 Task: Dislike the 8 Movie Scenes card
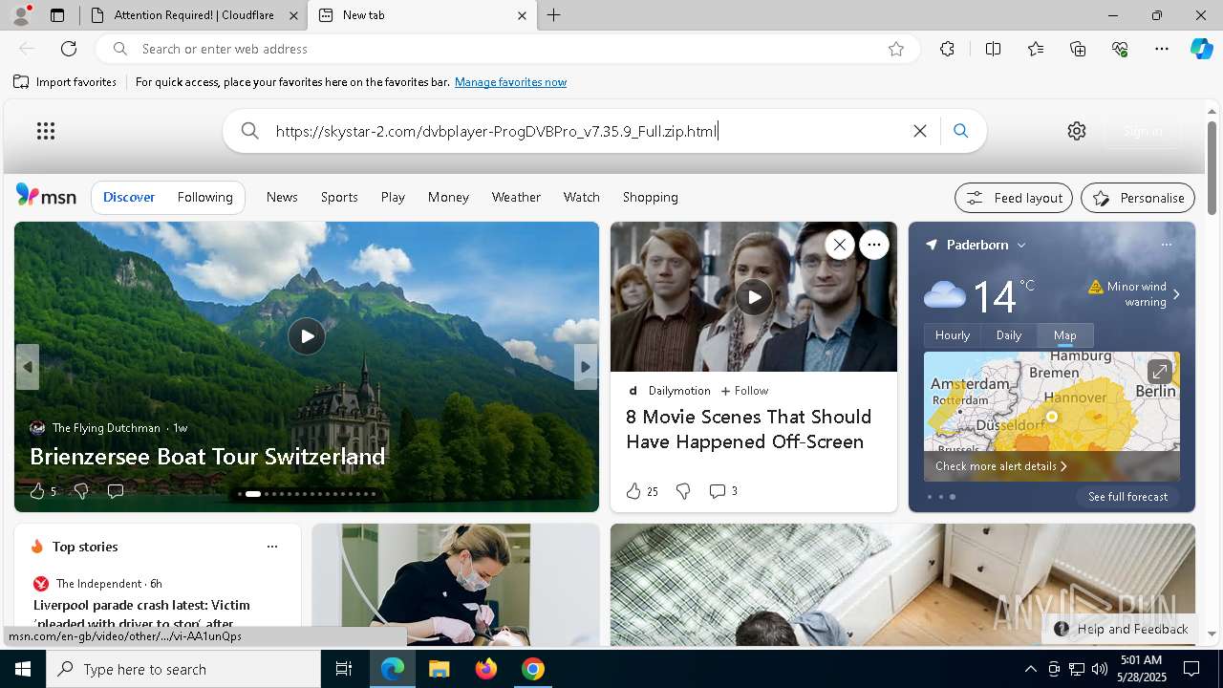pyautogui.click(x=683, y=491)
